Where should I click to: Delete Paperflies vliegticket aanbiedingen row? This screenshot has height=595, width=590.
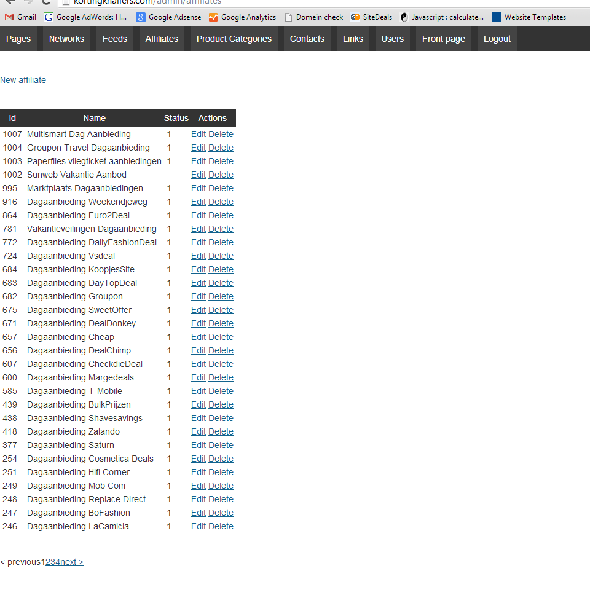[x=221, y=161]
